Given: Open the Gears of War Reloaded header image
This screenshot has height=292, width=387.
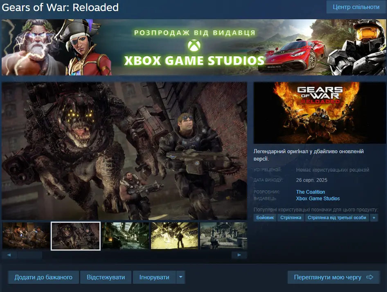Looking at the screenshot, I should pyautogui.click(x=319, y=113).
